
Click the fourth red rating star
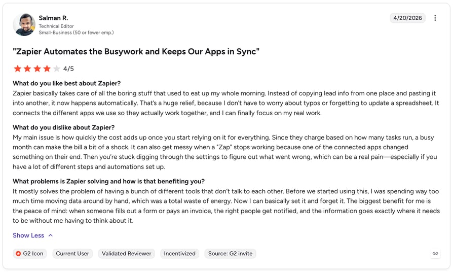pos(47,69)
